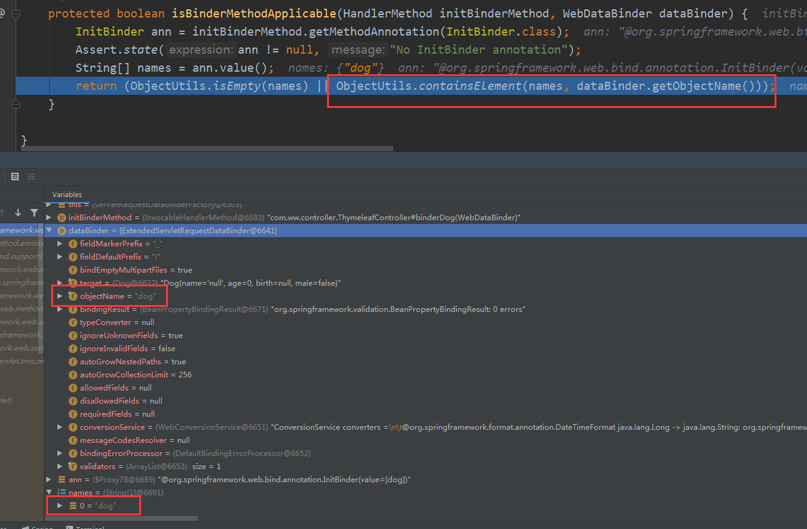Click the field icon of disallowedFields
The height and width of the screenshot is (529, 807).
73,401
